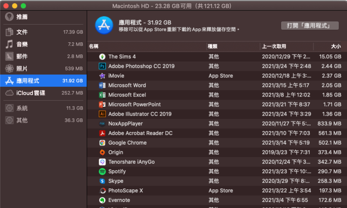Click the iMovie star icon
Viewport: 347px width, 208px height.
point(102,76)
